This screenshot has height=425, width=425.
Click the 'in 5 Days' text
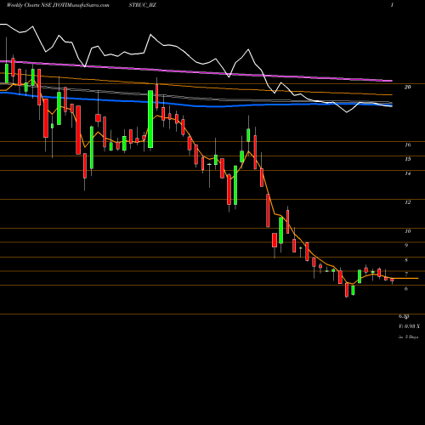pyautogui.click(x=408, y=337)
